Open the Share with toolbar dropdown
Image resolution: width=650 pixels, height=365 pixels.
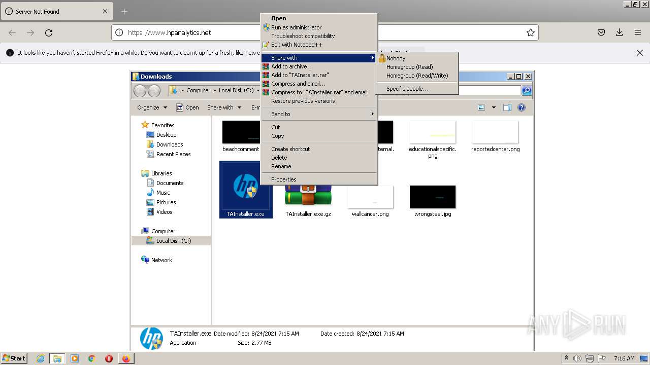point(224,107)
